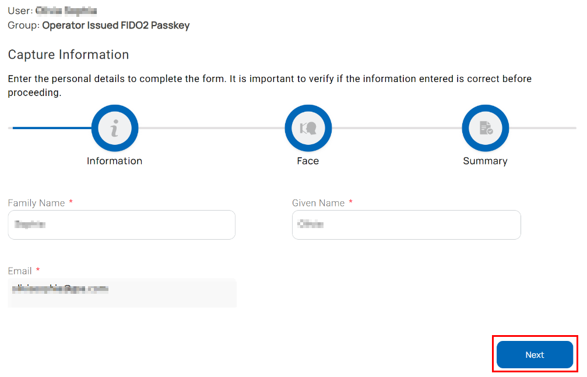This screenshot has height=377, width=587.
Task: Click the info symbol inside the first step circle
Action: (114, 128)
